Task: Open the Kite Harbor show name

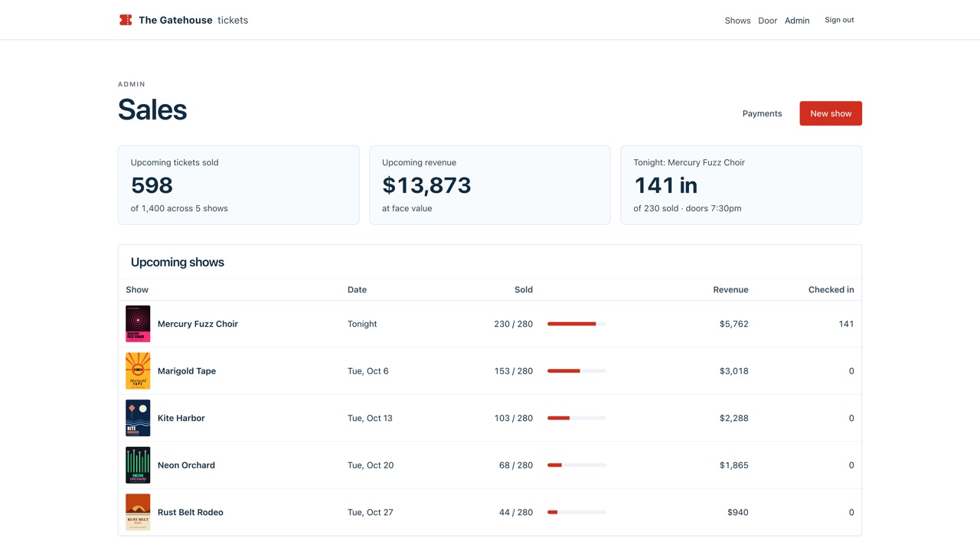Action: (181, 418)
